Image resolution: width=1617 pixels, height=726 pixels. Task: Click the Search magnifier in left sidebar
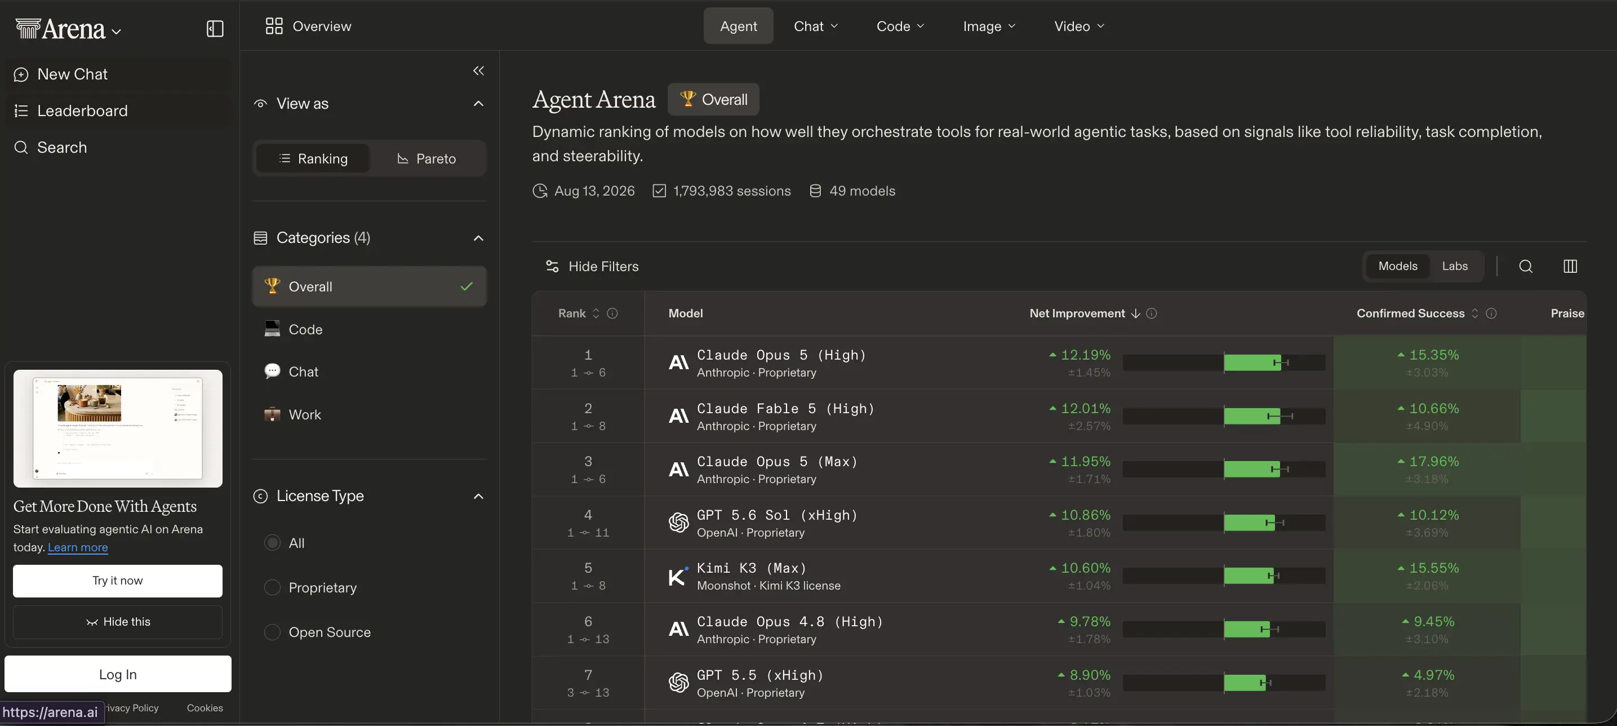[21, 147]
